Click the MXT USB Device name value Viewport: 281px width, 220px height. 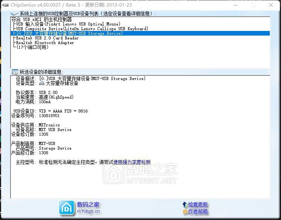pyautogui.click(x=55, y=130)
